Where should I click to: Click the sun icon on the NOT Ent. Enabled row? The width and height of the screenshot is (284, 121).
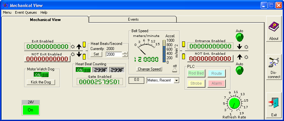[x=246, y=57]
